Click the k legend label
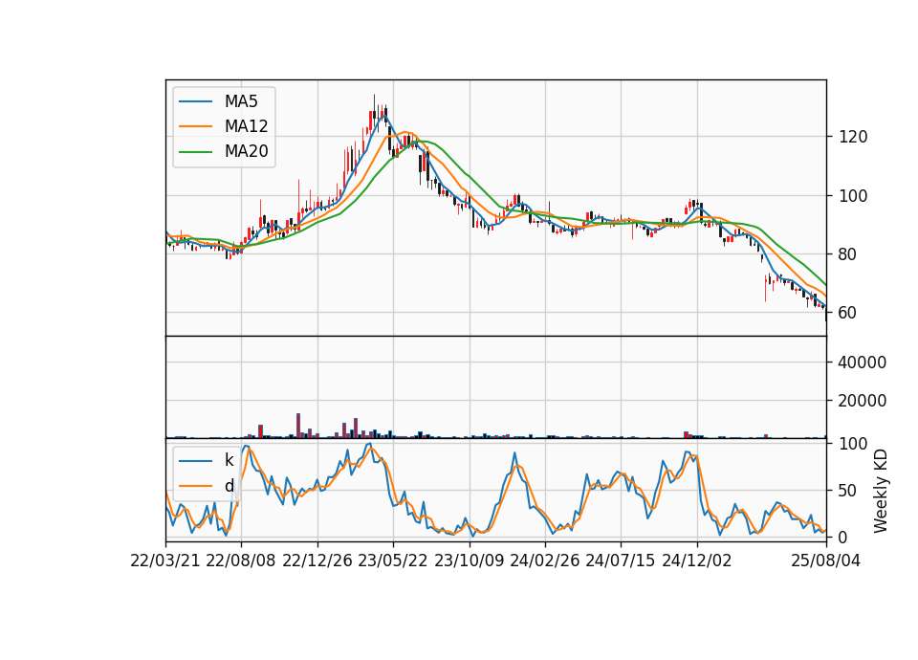Viewport: 918px width, 660px height. pyautogui.click(x=229, y=460)
